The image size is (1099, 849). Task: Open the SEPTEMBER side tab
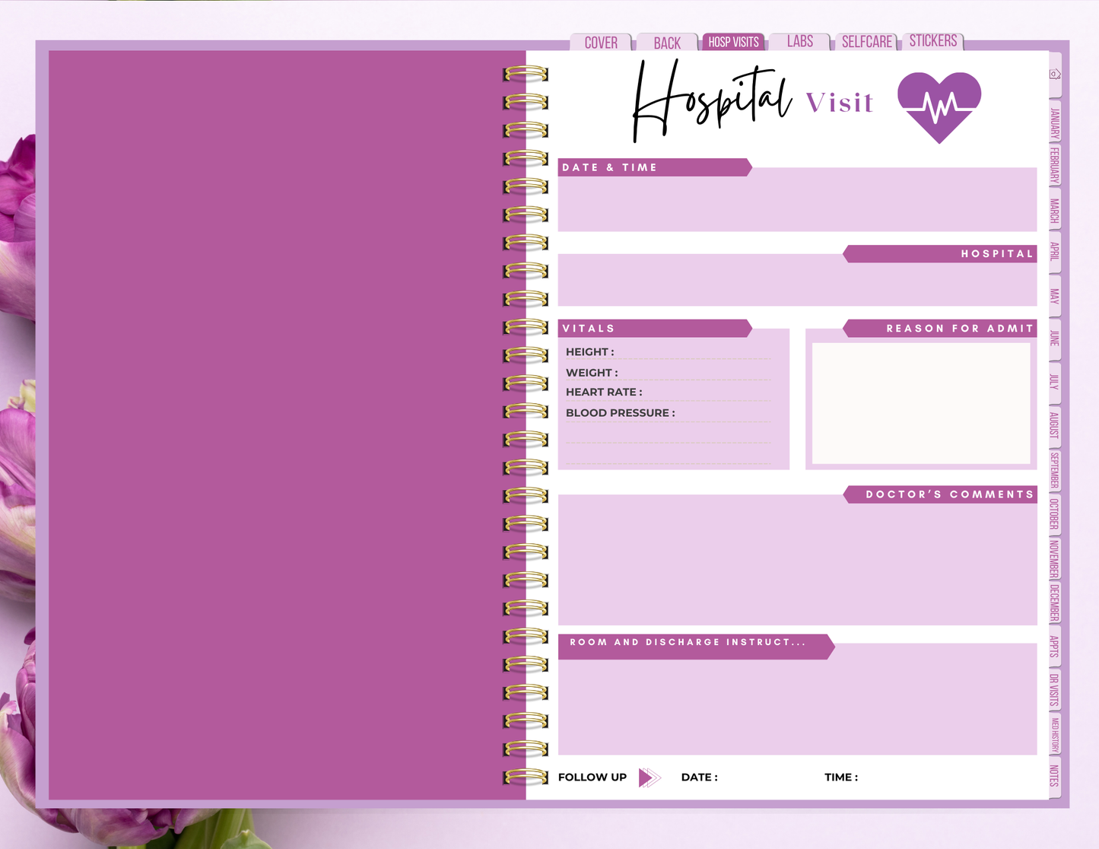click(x=1055, y=470)
